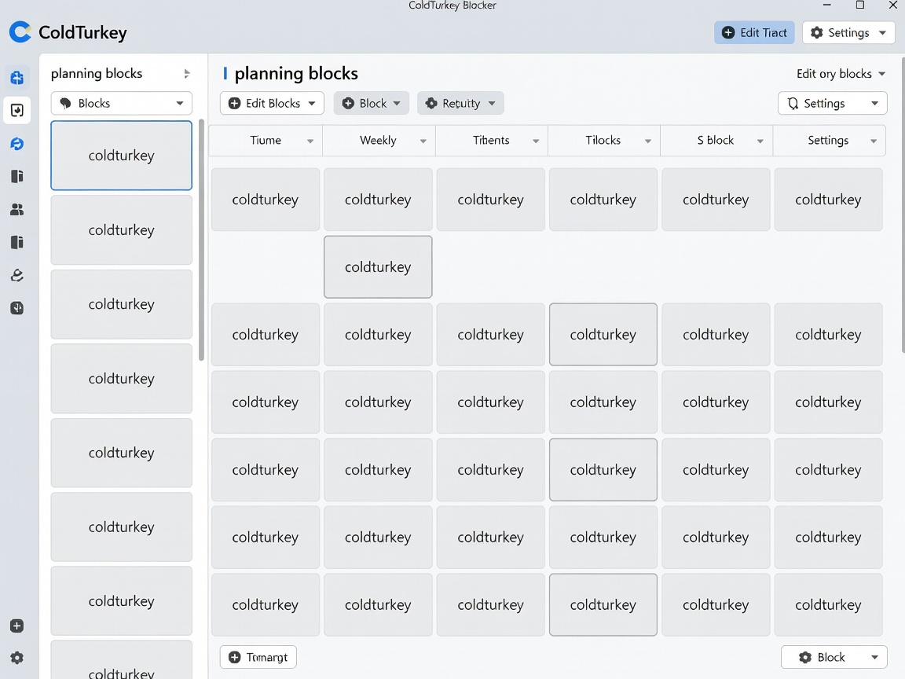The image size is (905, 679).
Task: Open the users group sidebar icon
Action: coord(17,210)
